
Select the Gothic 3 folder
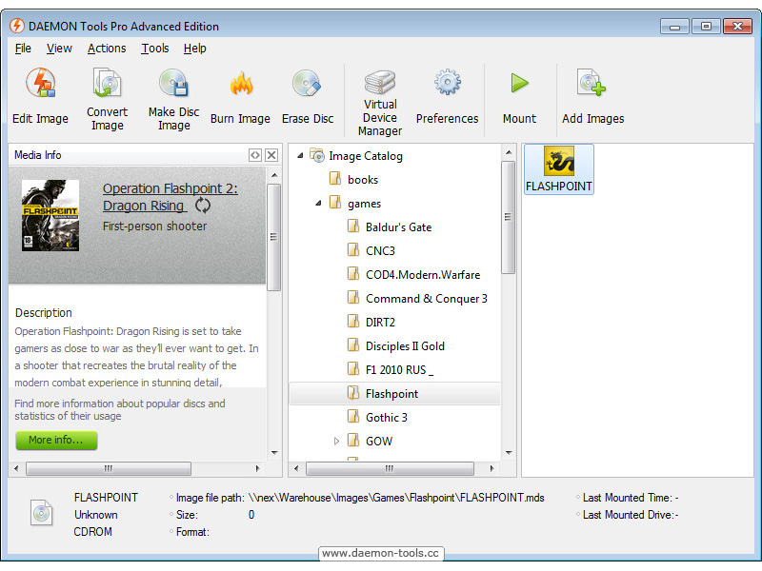point(387,418)
